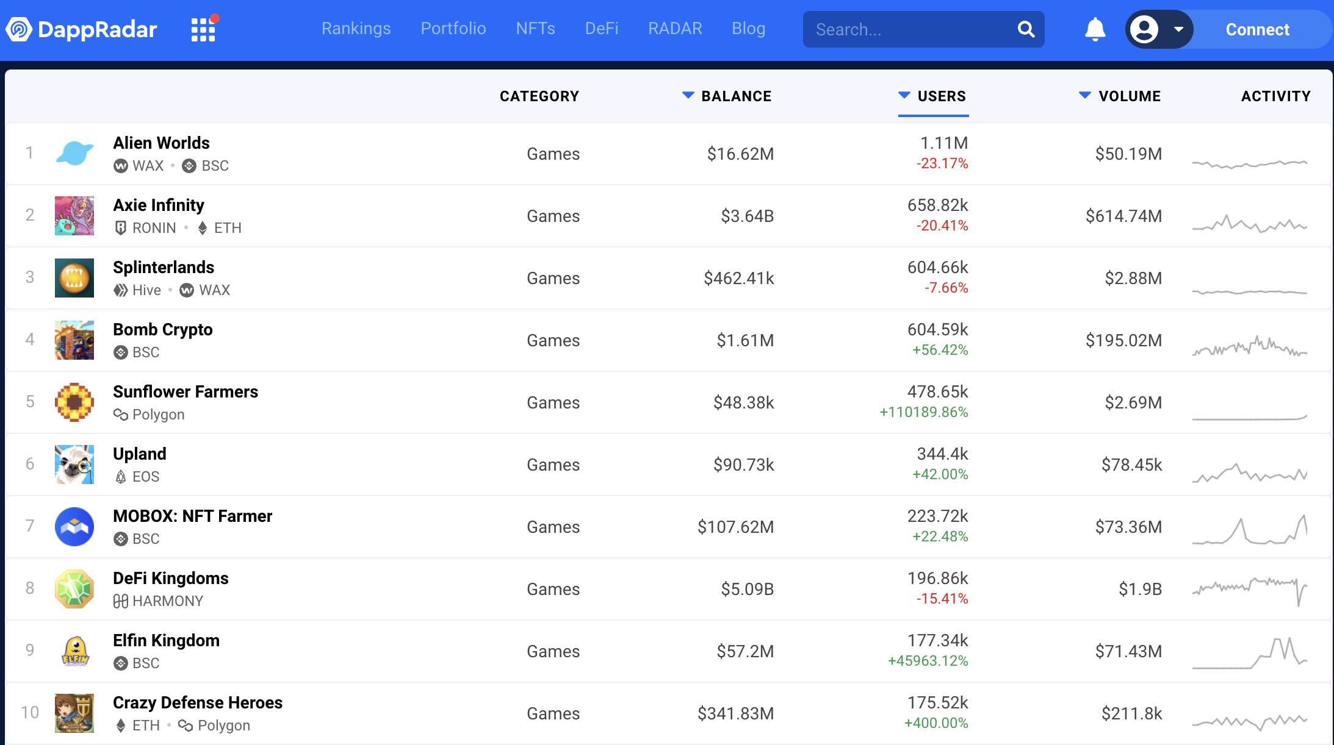Click the search magnifier icon

1026,29
